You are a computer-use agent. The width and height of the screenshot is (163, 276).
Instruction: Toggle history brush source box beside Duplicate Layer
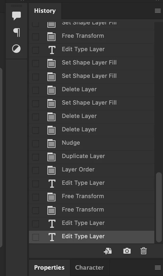click(x=36, y=157)
